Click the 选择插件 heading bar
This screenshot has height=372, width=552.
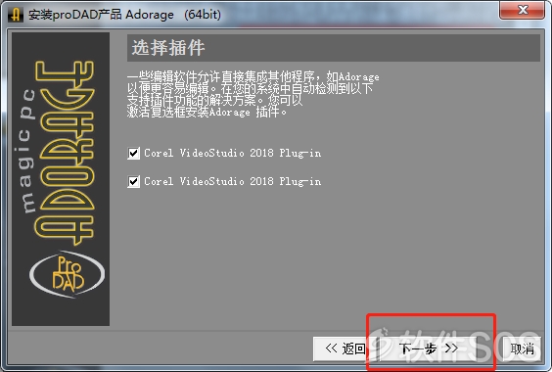[334, 48]
